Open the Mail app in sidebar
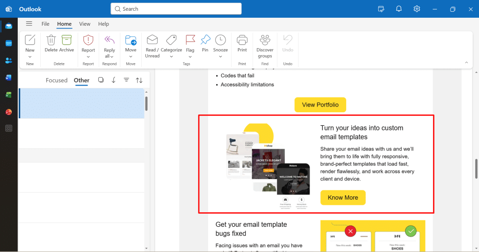This screenshot has width=479, height=252. 8,26
